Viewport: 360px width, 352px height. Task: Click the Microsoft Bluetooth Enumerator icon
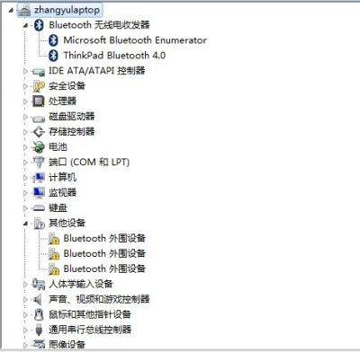[x=53, y=40]
